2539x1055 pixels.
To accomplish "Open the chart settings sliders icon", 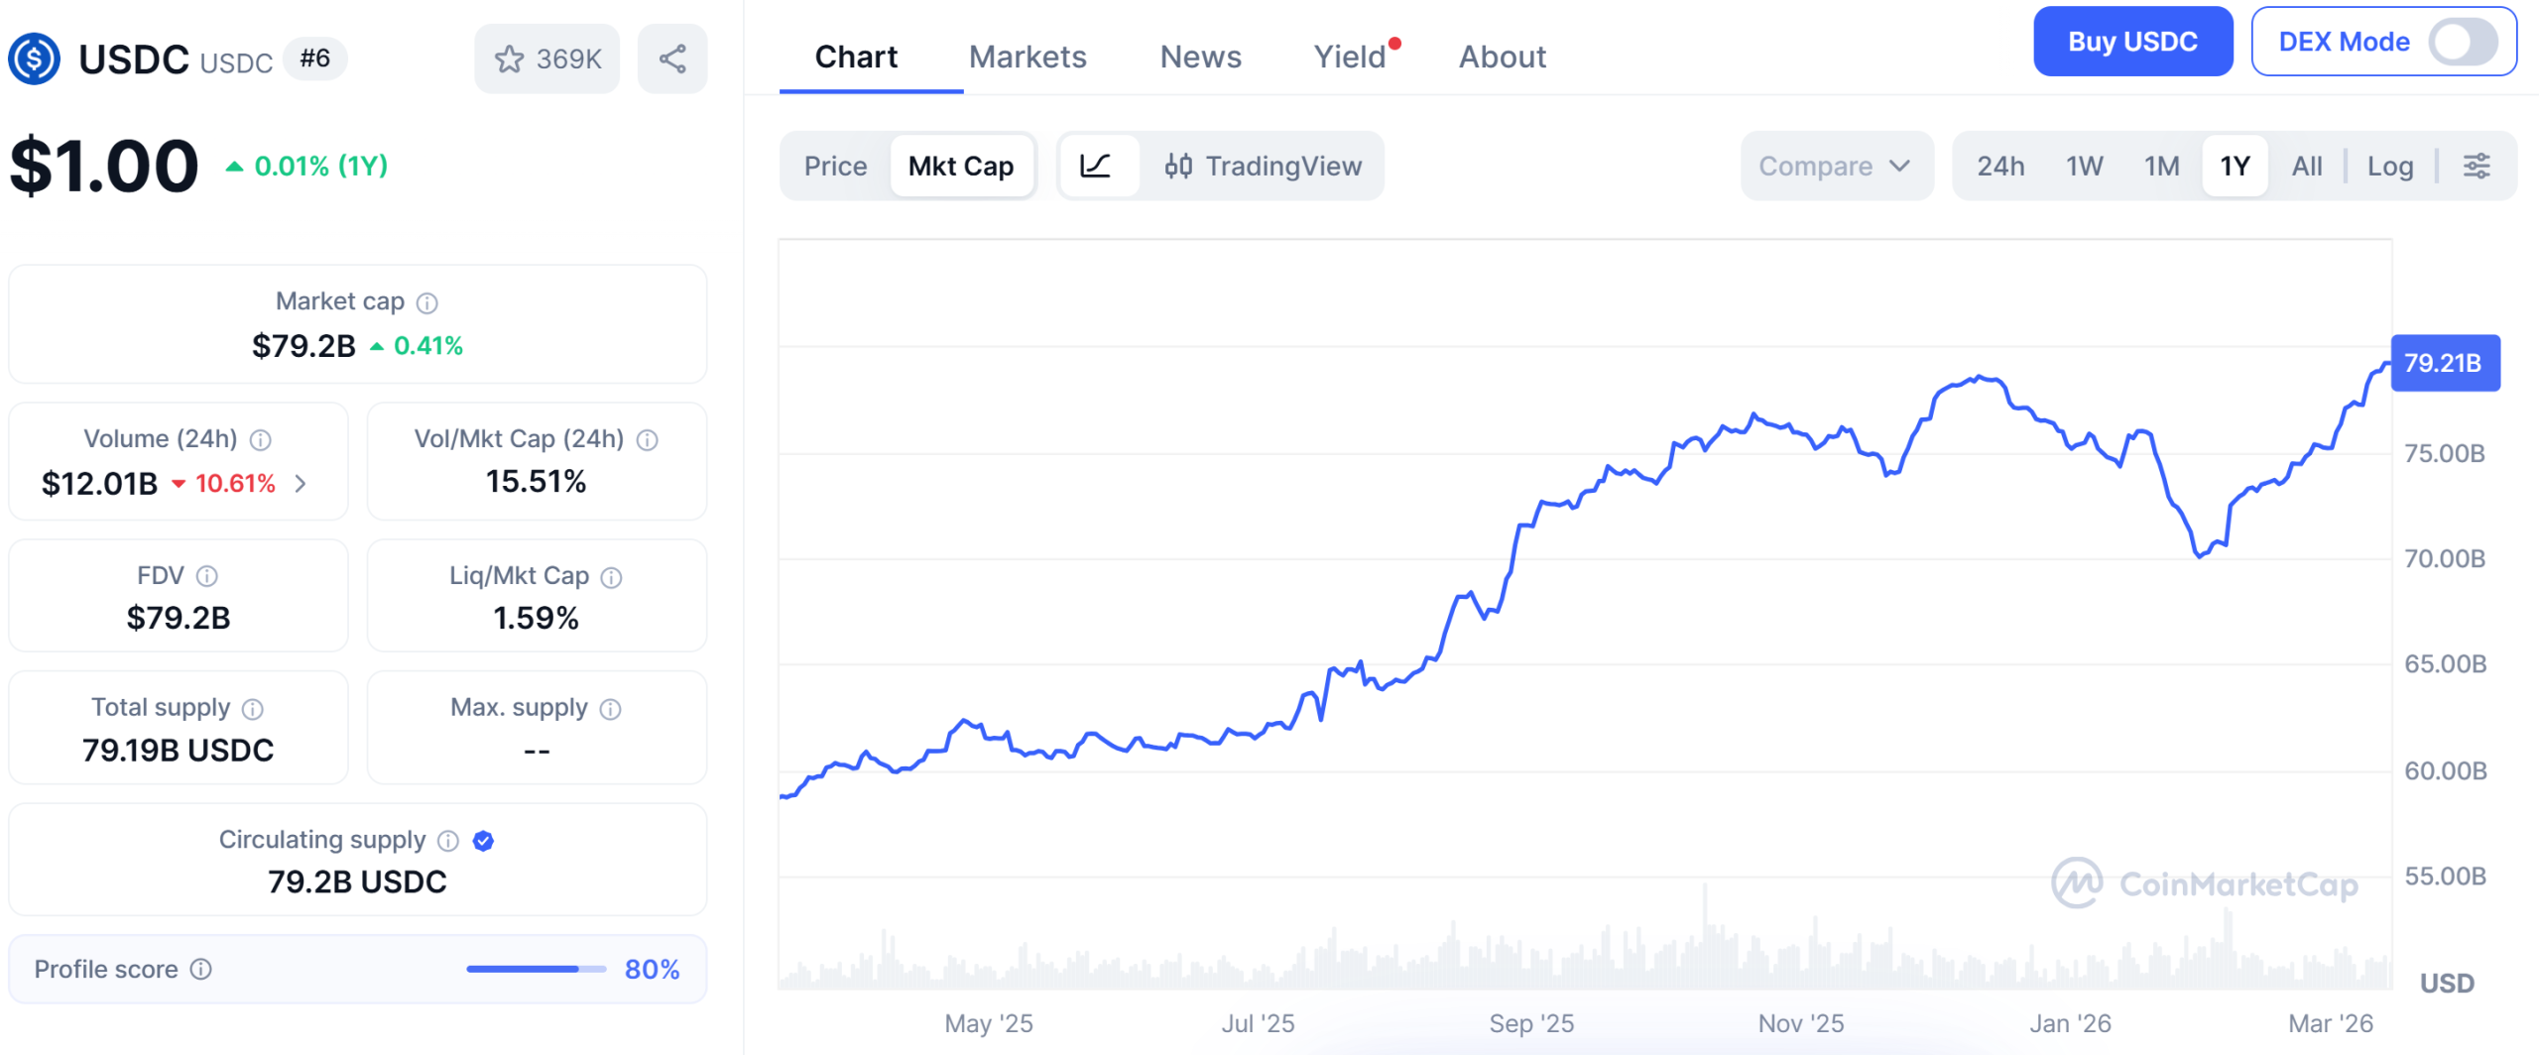I will 2477,166.
